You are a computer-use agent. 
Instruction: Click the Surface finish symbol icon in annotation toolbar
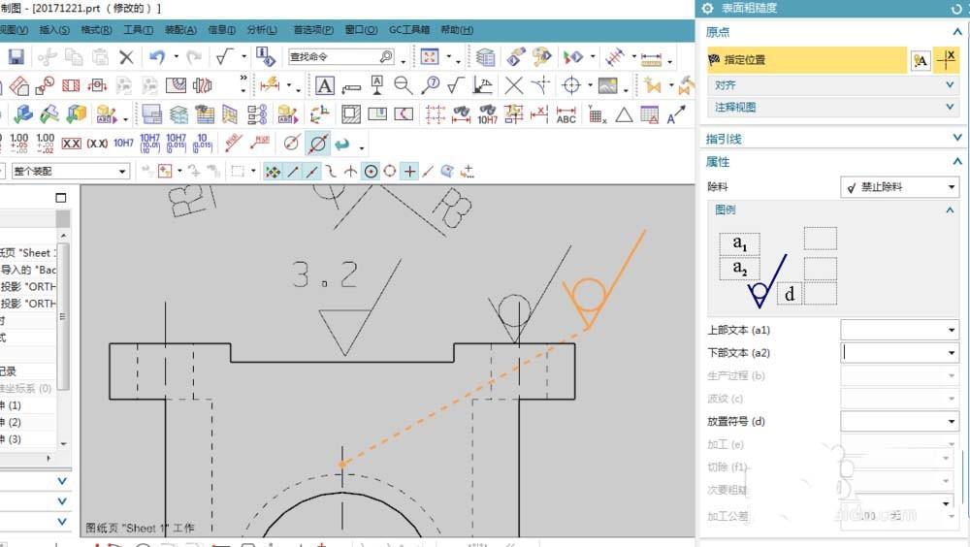click(456, 85)
